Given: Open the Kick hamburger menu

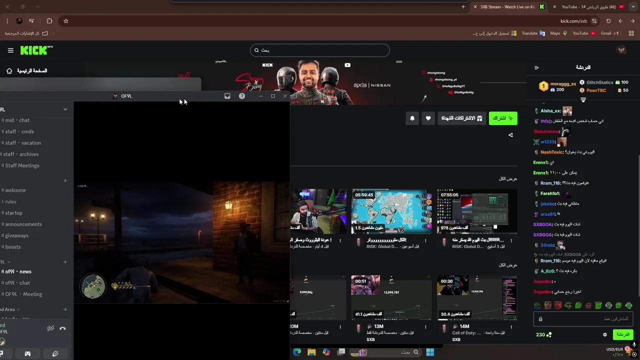Looking at the screenshot, I should (x=10, y=50).
